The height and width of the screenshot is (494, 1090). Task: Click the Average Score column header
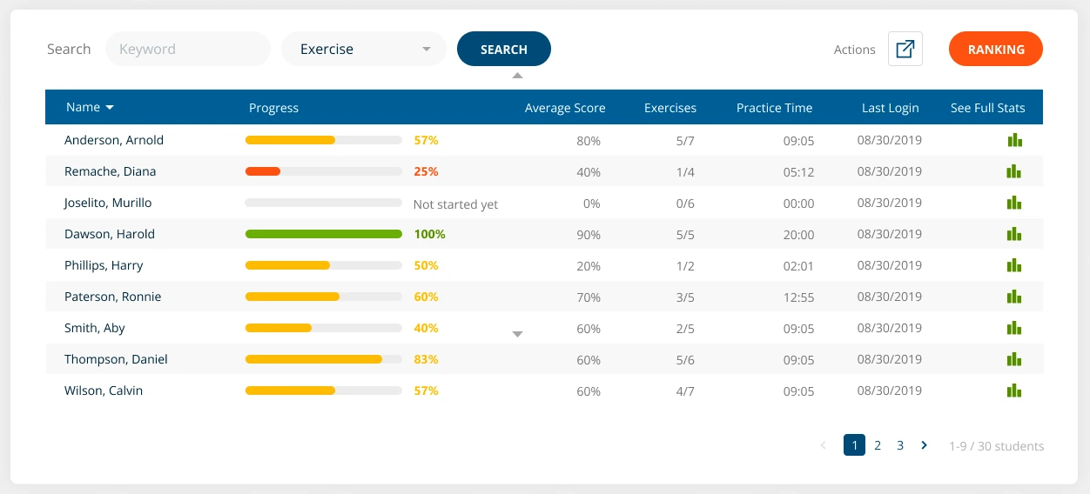[x=565, y=108]
